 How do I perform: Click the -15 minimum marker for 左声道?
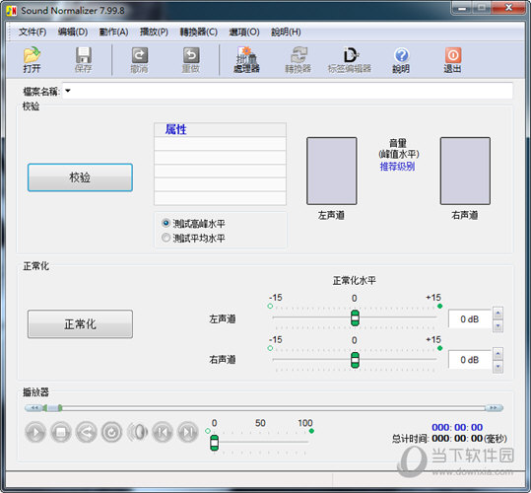tap(270, 307)
